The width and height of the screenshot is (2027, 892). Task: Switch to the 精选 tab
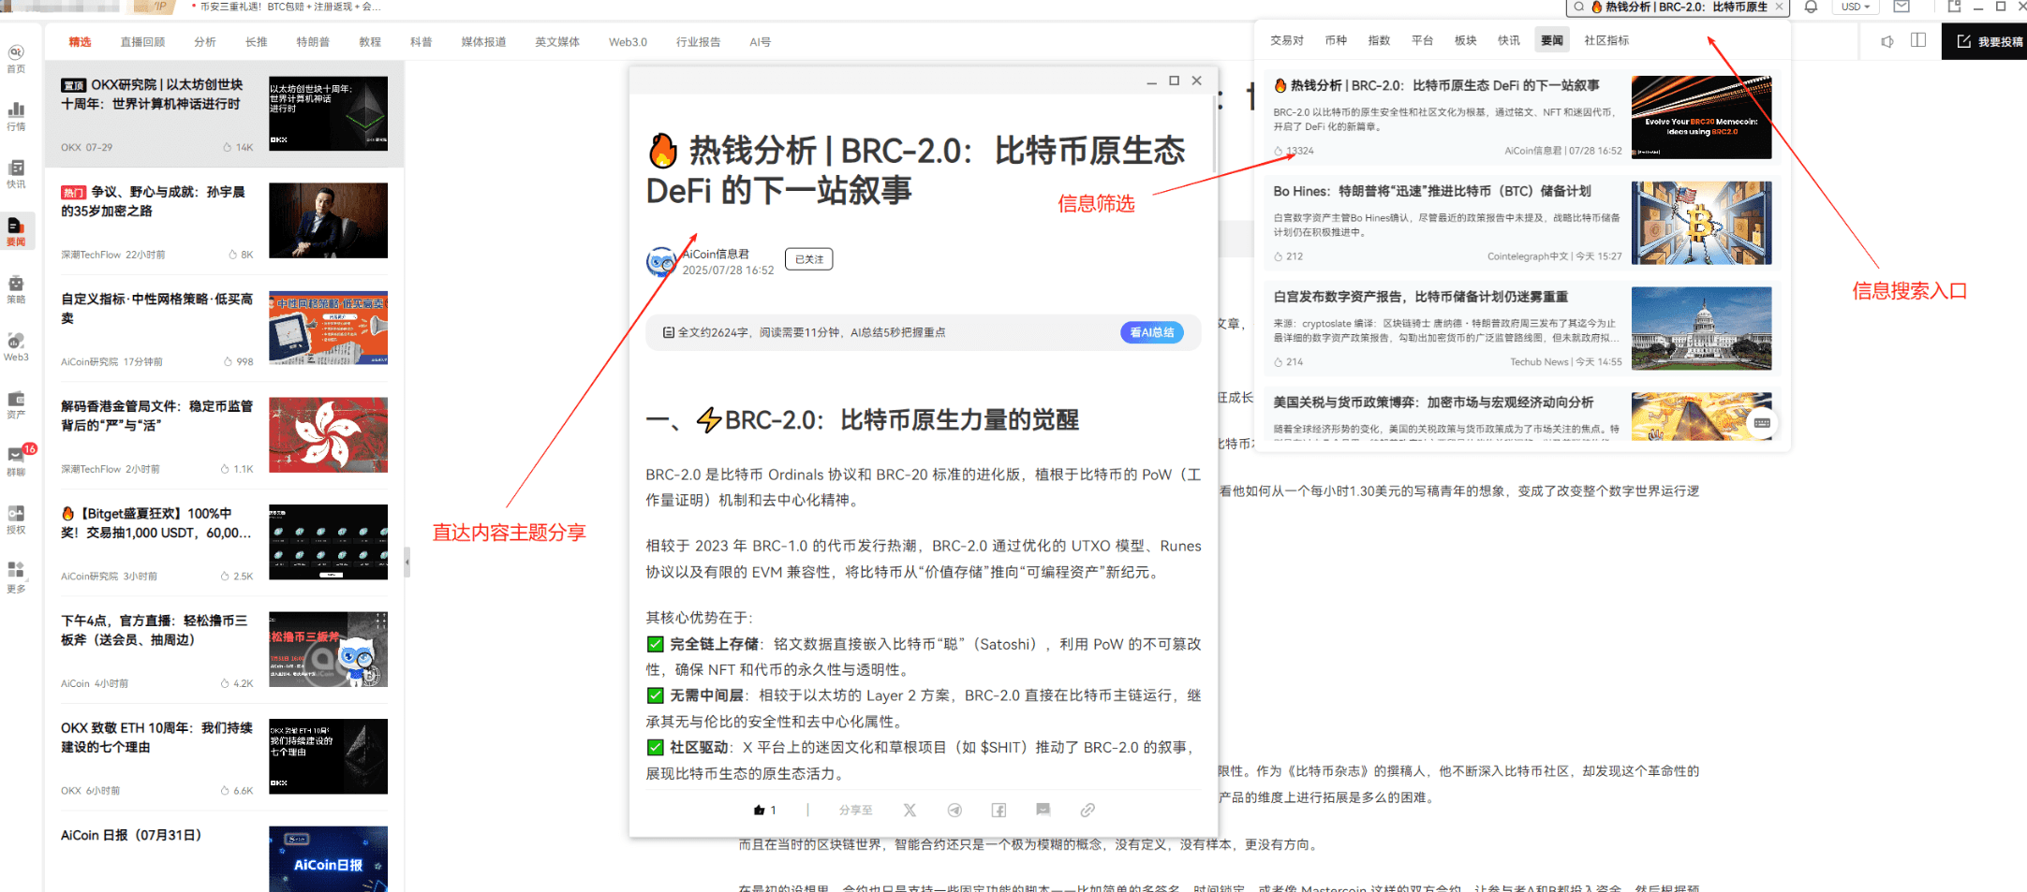[80, 42]
